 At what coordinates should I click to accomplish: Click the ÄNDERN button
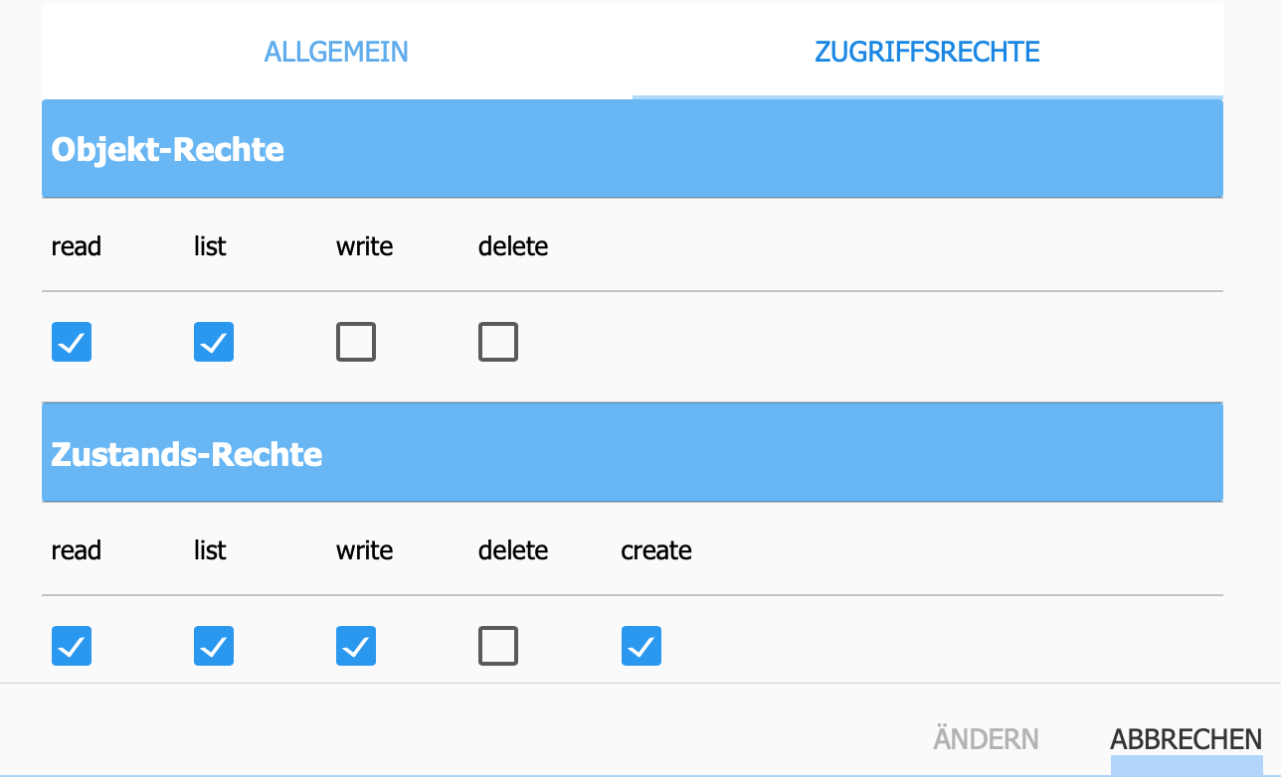pyautogui.click(x=986, y=739)
